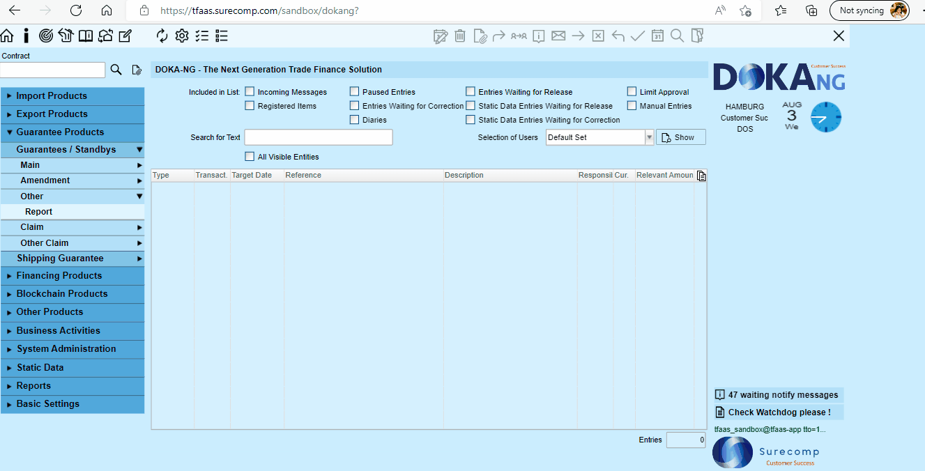The image size is (925, 471).
Task: Click the checkmark confirm icon
Action: click(x=637, y=36)
